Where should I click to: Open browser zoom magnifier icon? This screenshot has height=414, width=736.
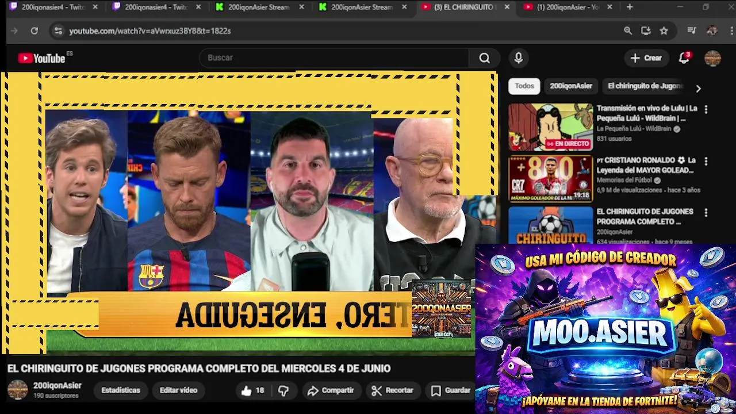click(x=628, y=31)
